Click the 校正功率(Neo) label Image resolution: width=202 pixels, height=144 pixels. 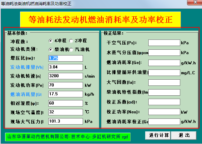tap(123, 112)
